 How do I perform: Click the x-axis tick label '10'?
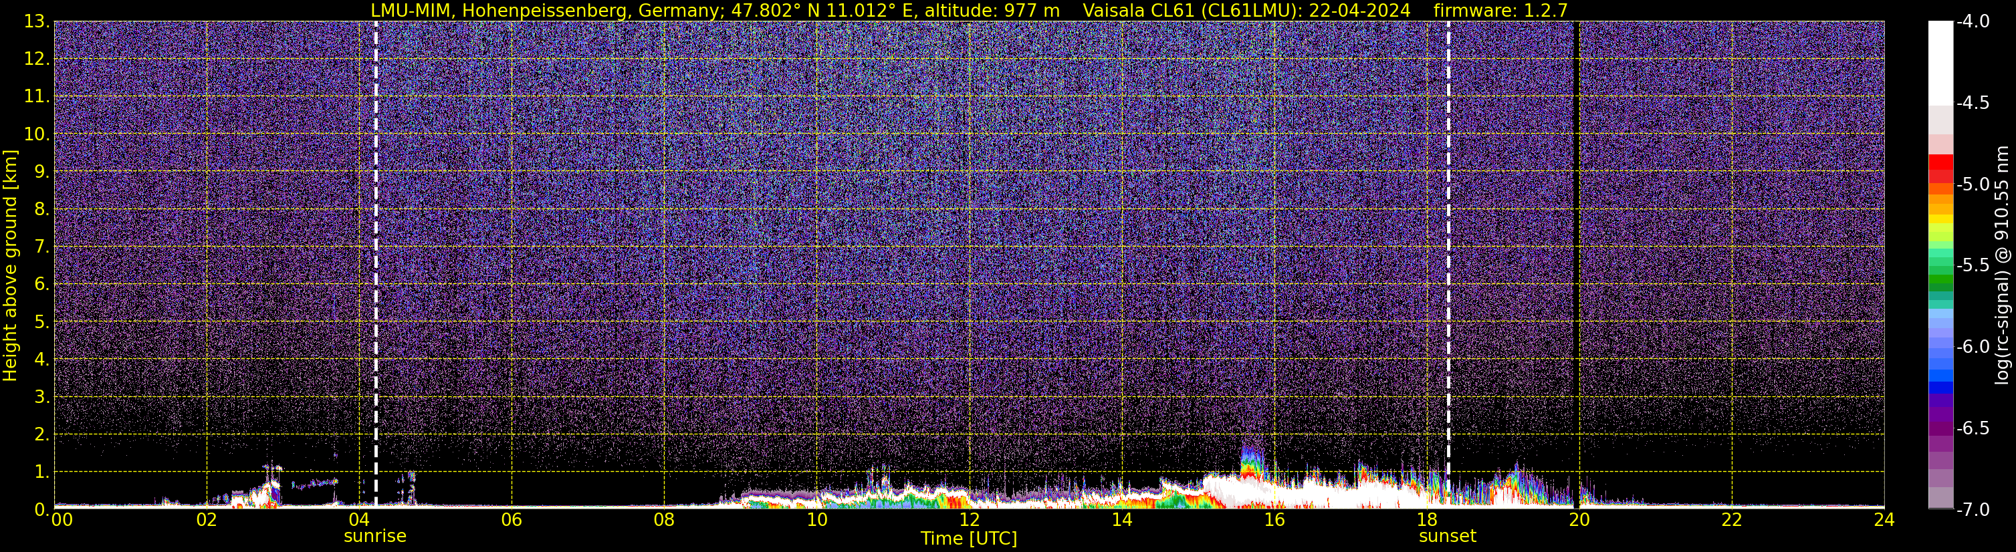pyautogui.click(x=816, y=519)
